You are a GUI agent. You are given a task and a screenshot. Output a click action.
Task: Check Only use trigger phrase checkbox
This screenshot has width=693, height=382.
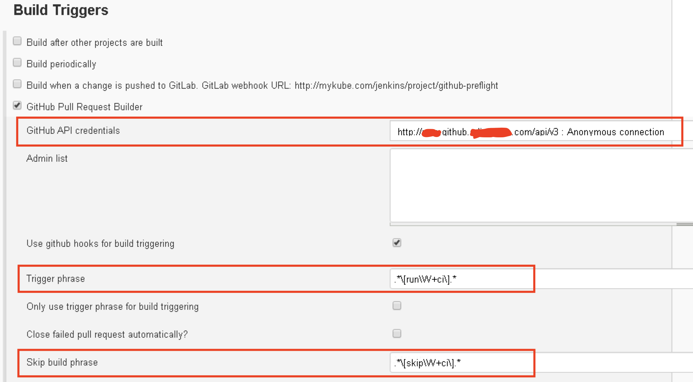coord(397,306)
